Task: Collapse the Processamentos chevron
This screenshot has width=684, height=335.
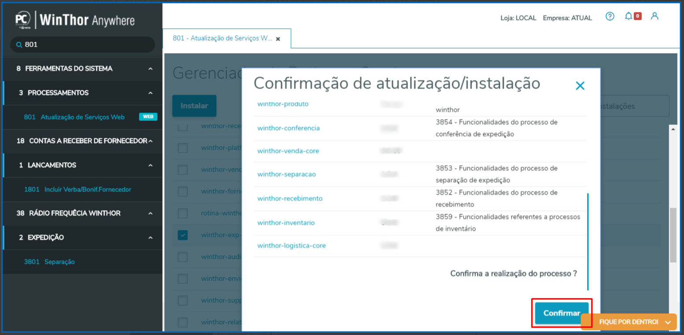Action: click(151, 93)
